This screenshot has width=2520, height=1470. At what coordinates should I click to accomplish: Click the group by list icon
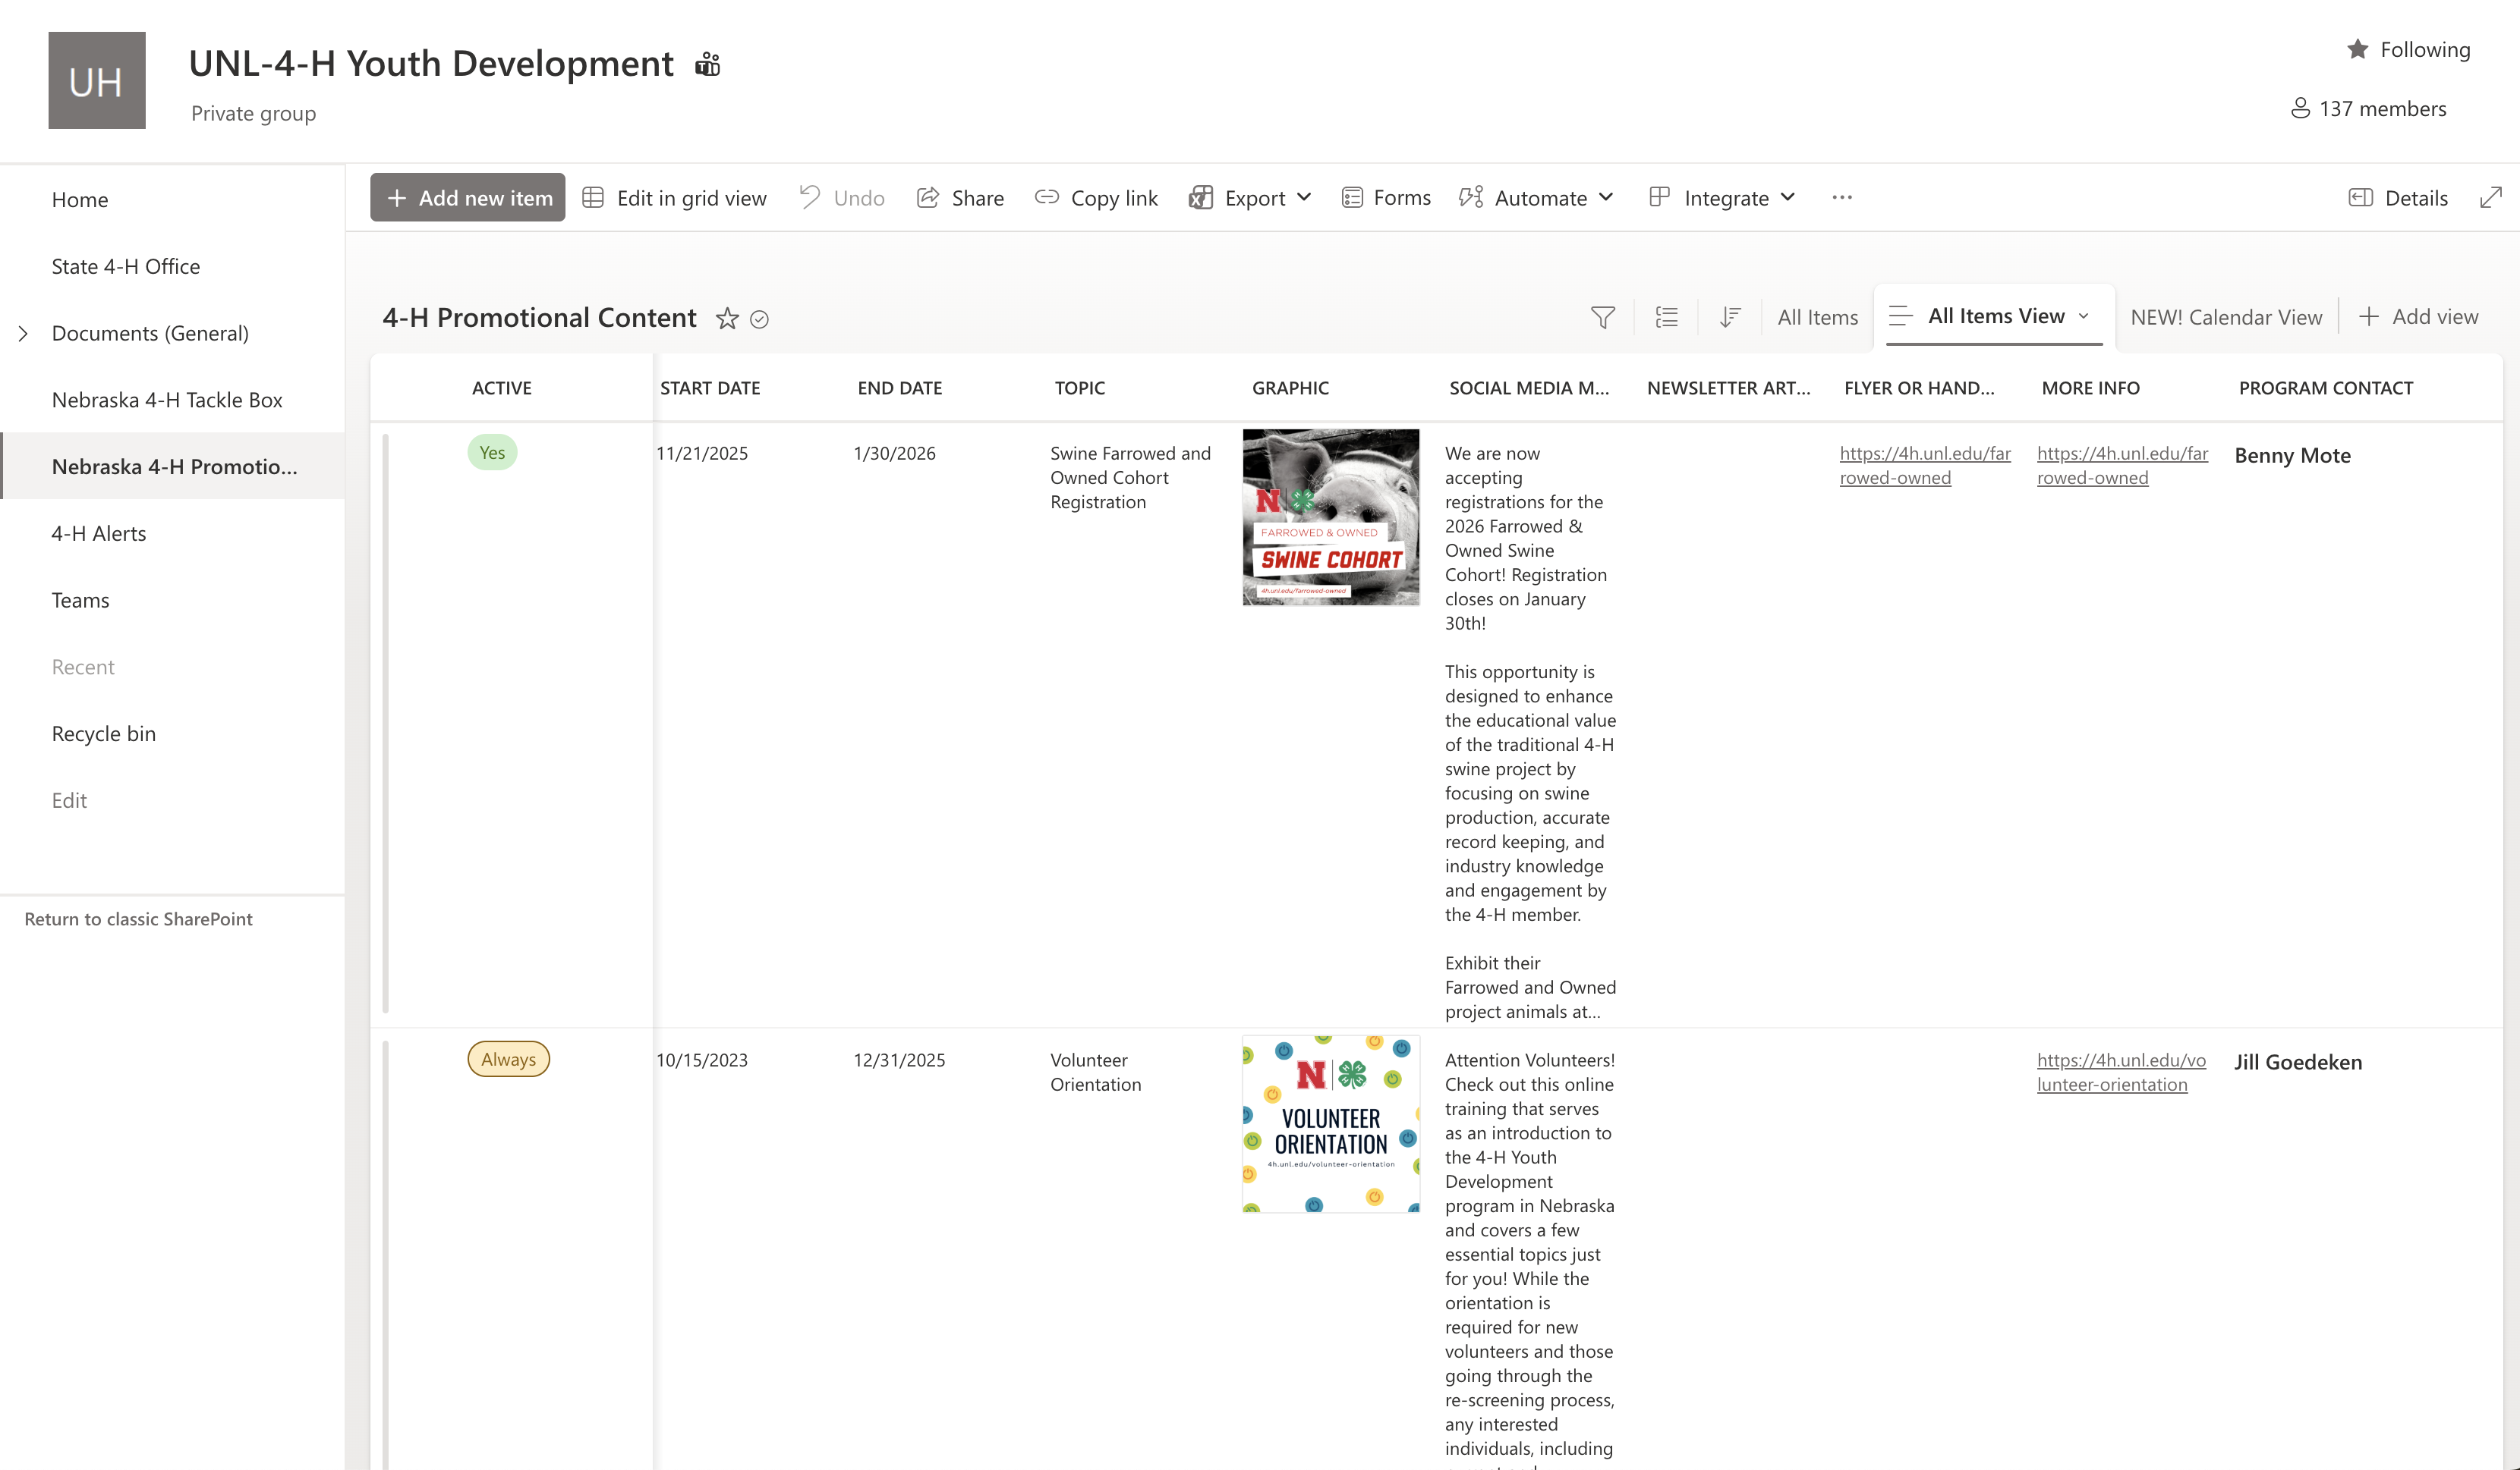[1666, 318]
